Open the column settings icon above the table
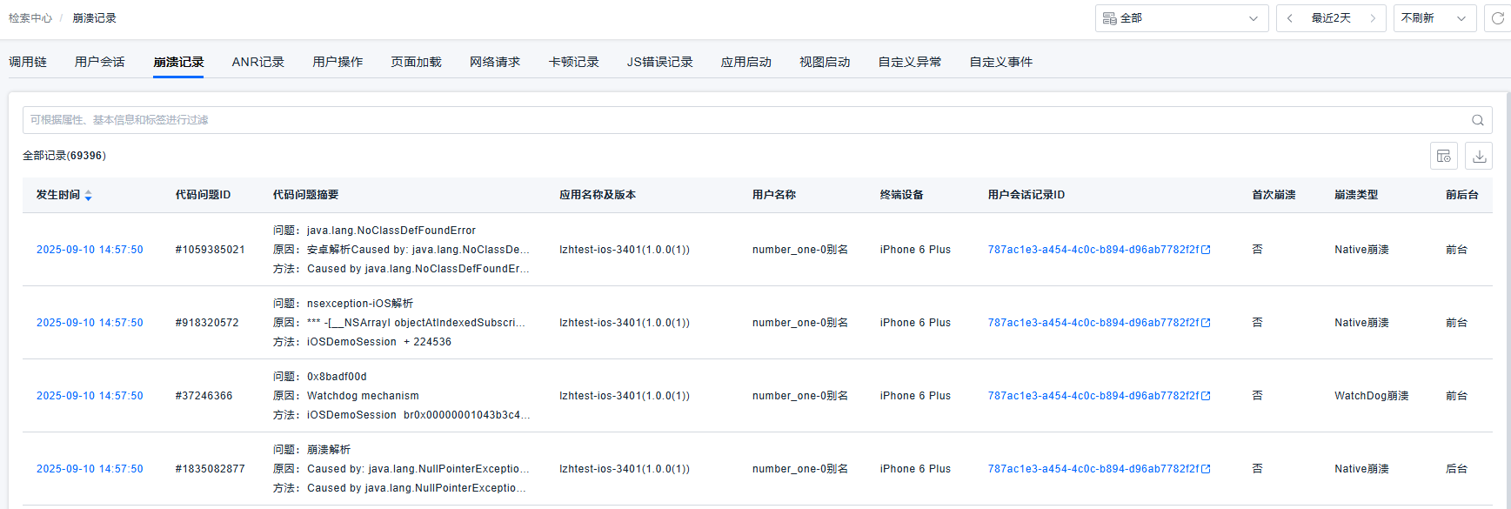Viewport: 1511px width, 509px height. pos(1444,157)
